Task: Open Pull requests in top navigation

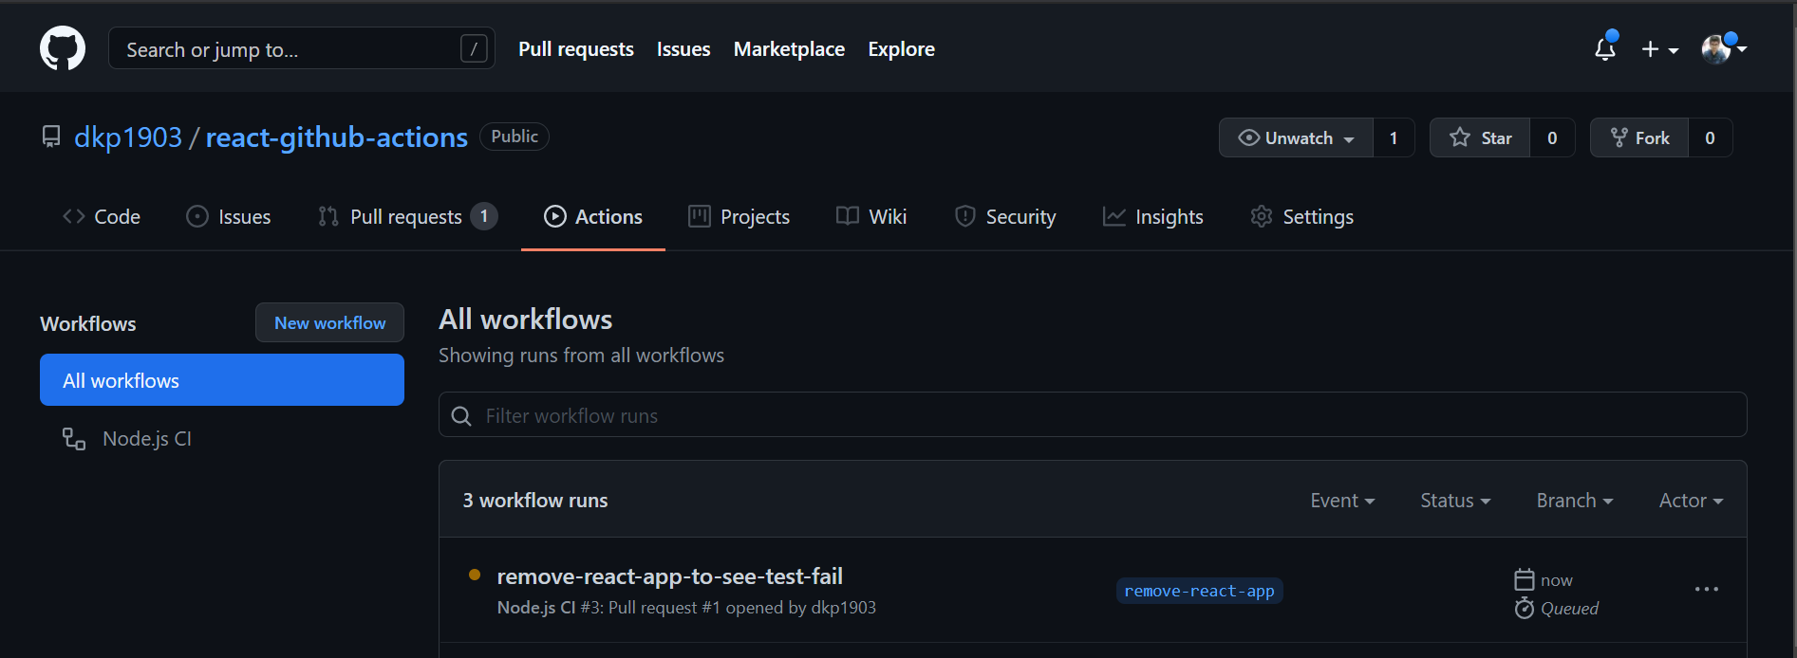Action: tap(576, 49)
